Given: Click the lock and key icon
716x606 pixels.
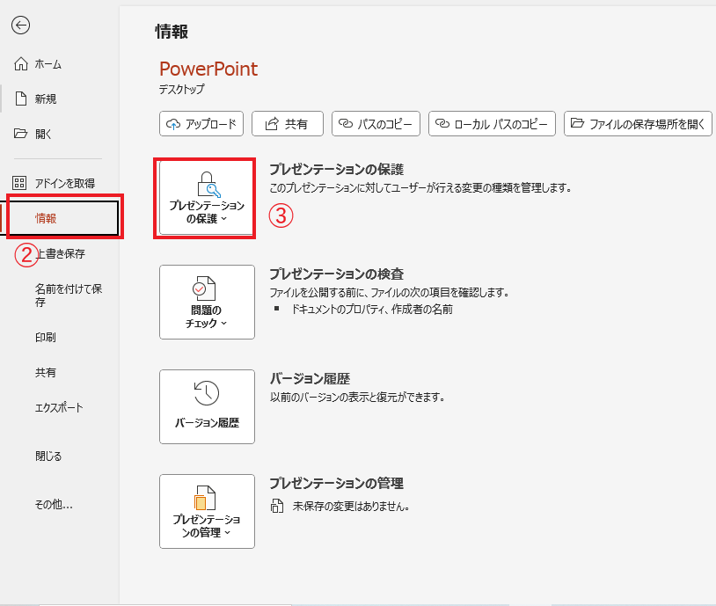Looking at the screenshot, I should point(208,185).
